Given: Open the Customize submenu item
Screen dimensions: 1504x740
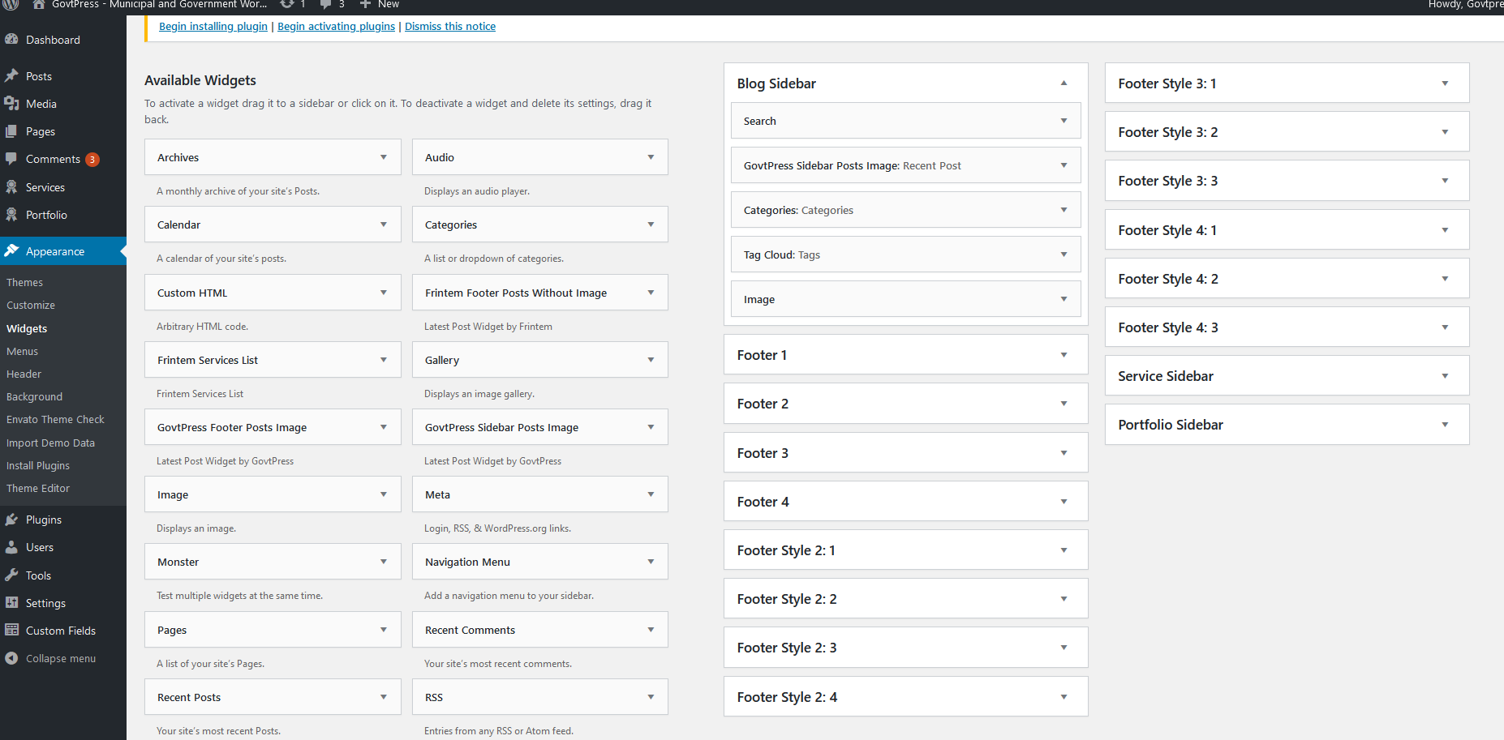Looking at the screenshot, I should pos(31,305).
